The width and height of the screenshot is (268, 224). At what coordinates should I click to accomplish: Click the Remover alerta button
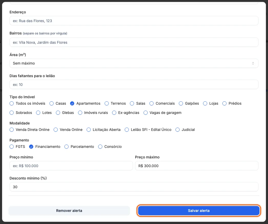coord(69,211)
